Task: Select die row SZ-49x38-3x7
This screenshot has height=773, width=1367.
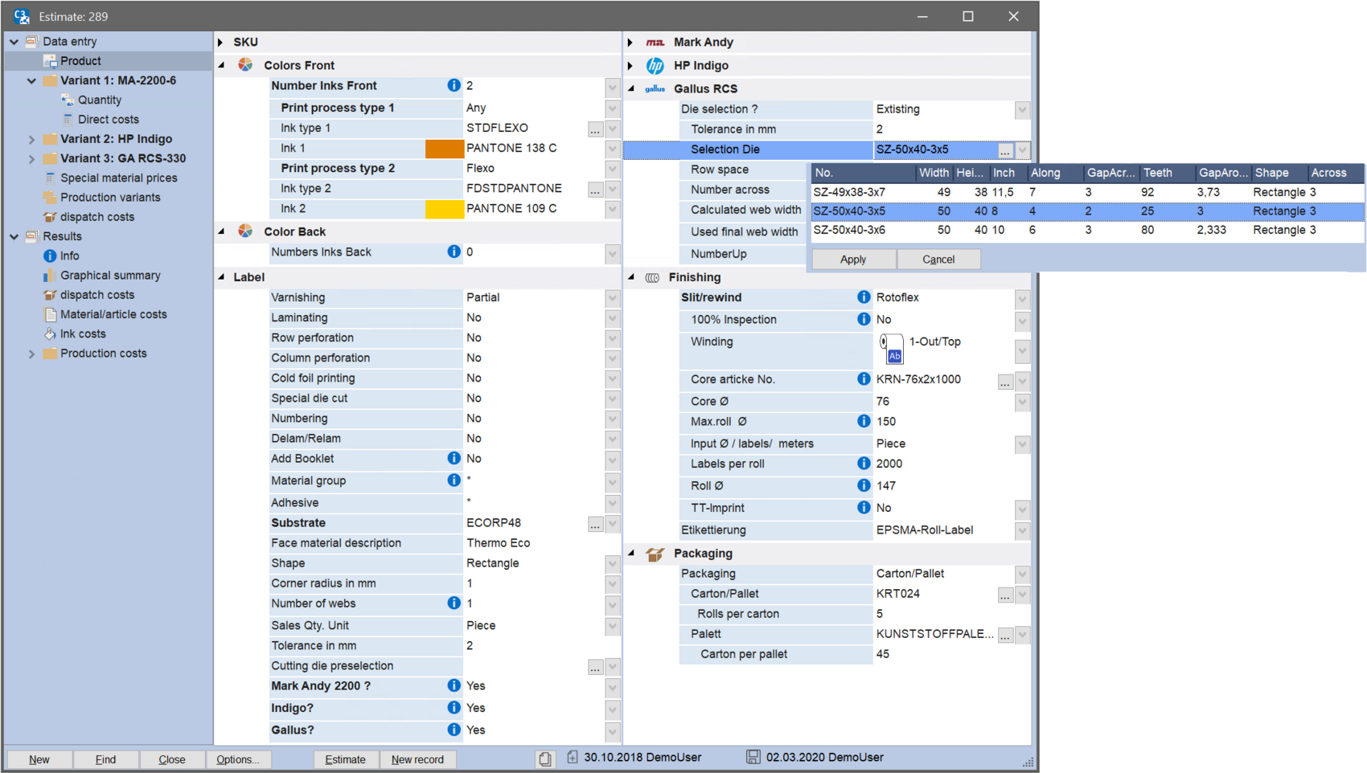Action: coord(1087,192)
